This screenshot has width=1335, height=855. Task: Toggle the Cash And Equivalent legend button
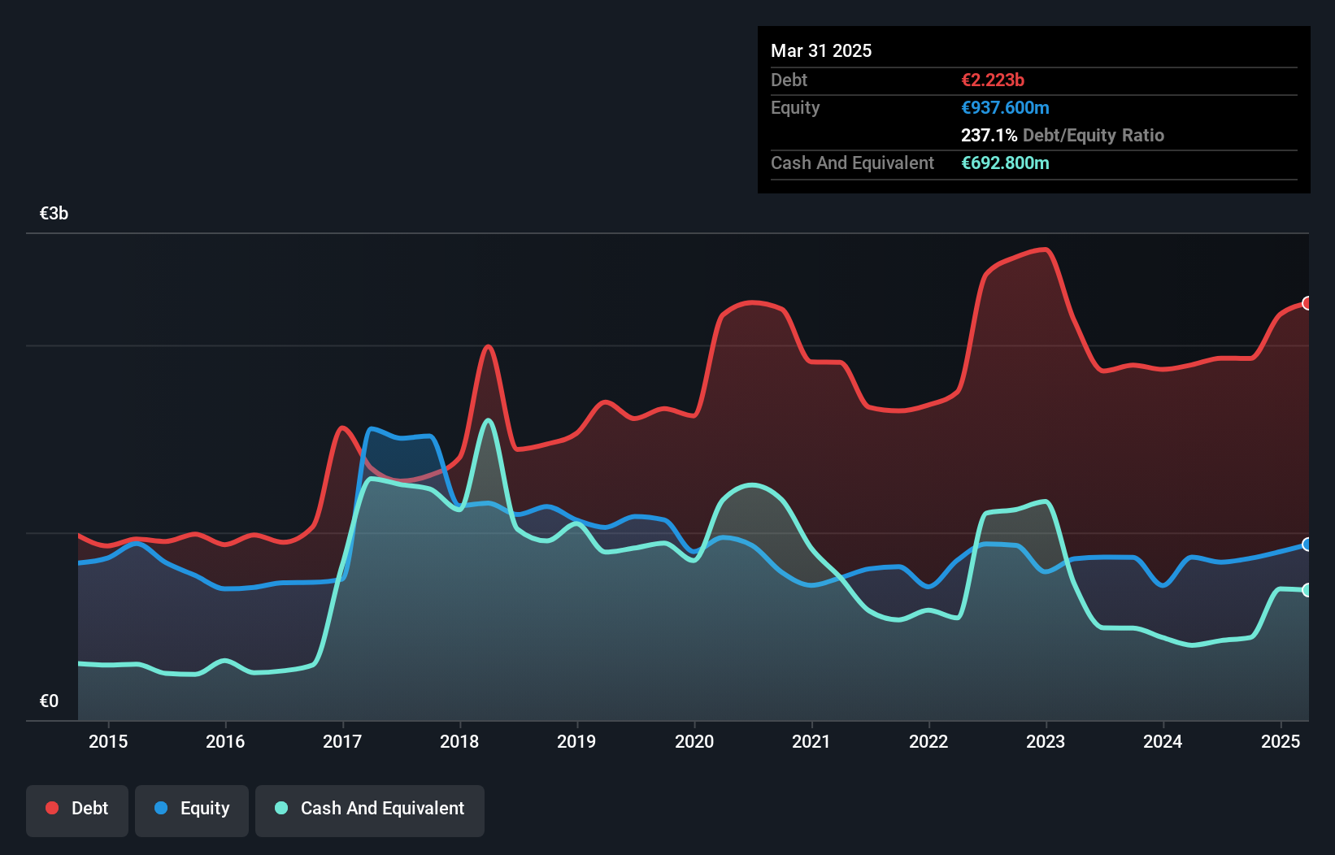pos(370,810)
